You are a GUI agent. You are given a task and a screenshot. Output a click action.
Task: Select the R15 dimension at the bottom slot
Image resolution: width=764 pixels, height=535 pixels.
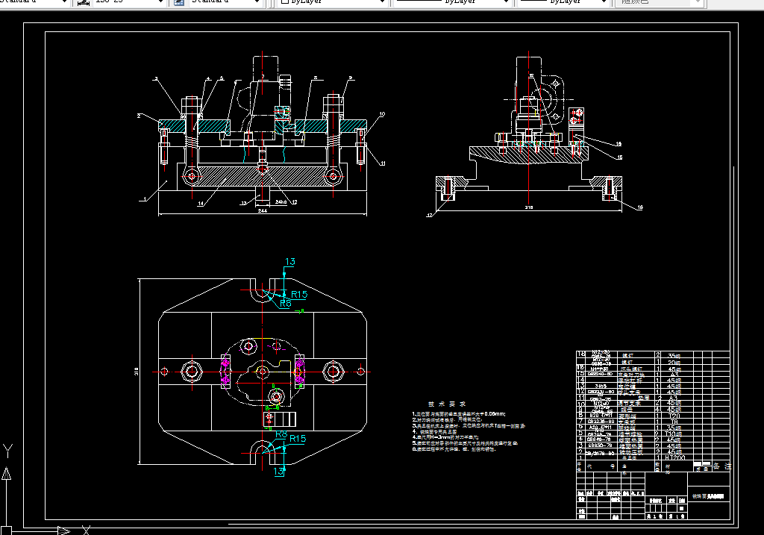tap(298, 439)
